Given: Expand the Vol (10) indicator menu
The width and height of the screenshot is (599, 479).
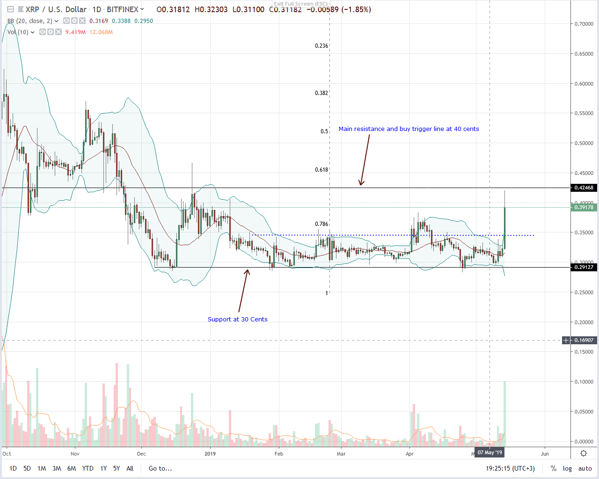Looking at the screenshot, I should pos(33,32).
